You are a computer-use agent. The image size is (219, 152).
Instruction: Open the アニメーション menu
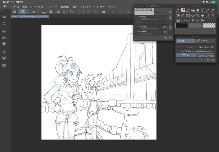[38, 7]
